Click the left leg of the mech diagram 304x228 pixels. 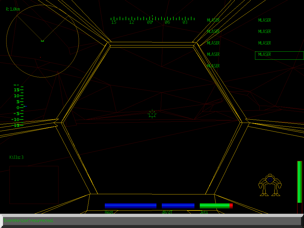[264, 191]
